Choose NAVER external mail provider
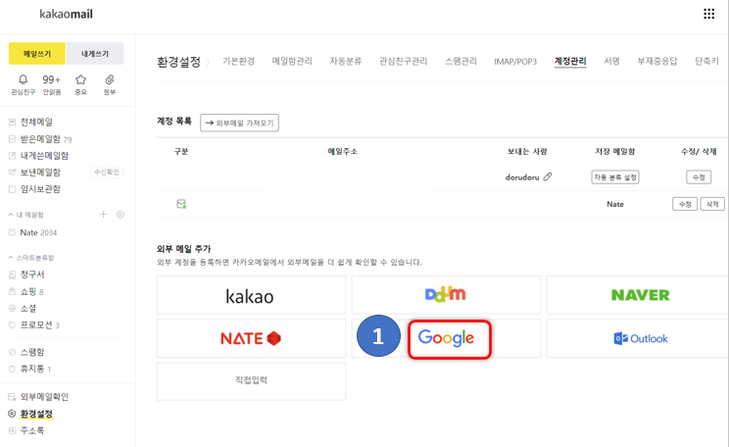729x447 pixels. pyautogui.click(x=640, y=295)
